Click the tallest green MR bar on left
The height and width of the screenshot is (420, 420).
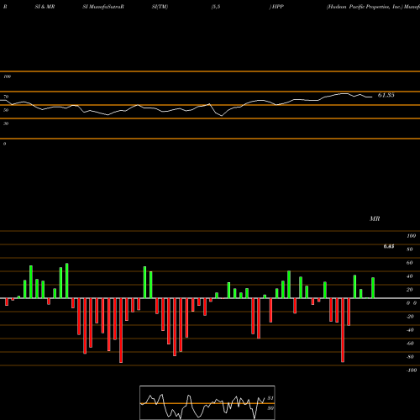click(67, 281)
